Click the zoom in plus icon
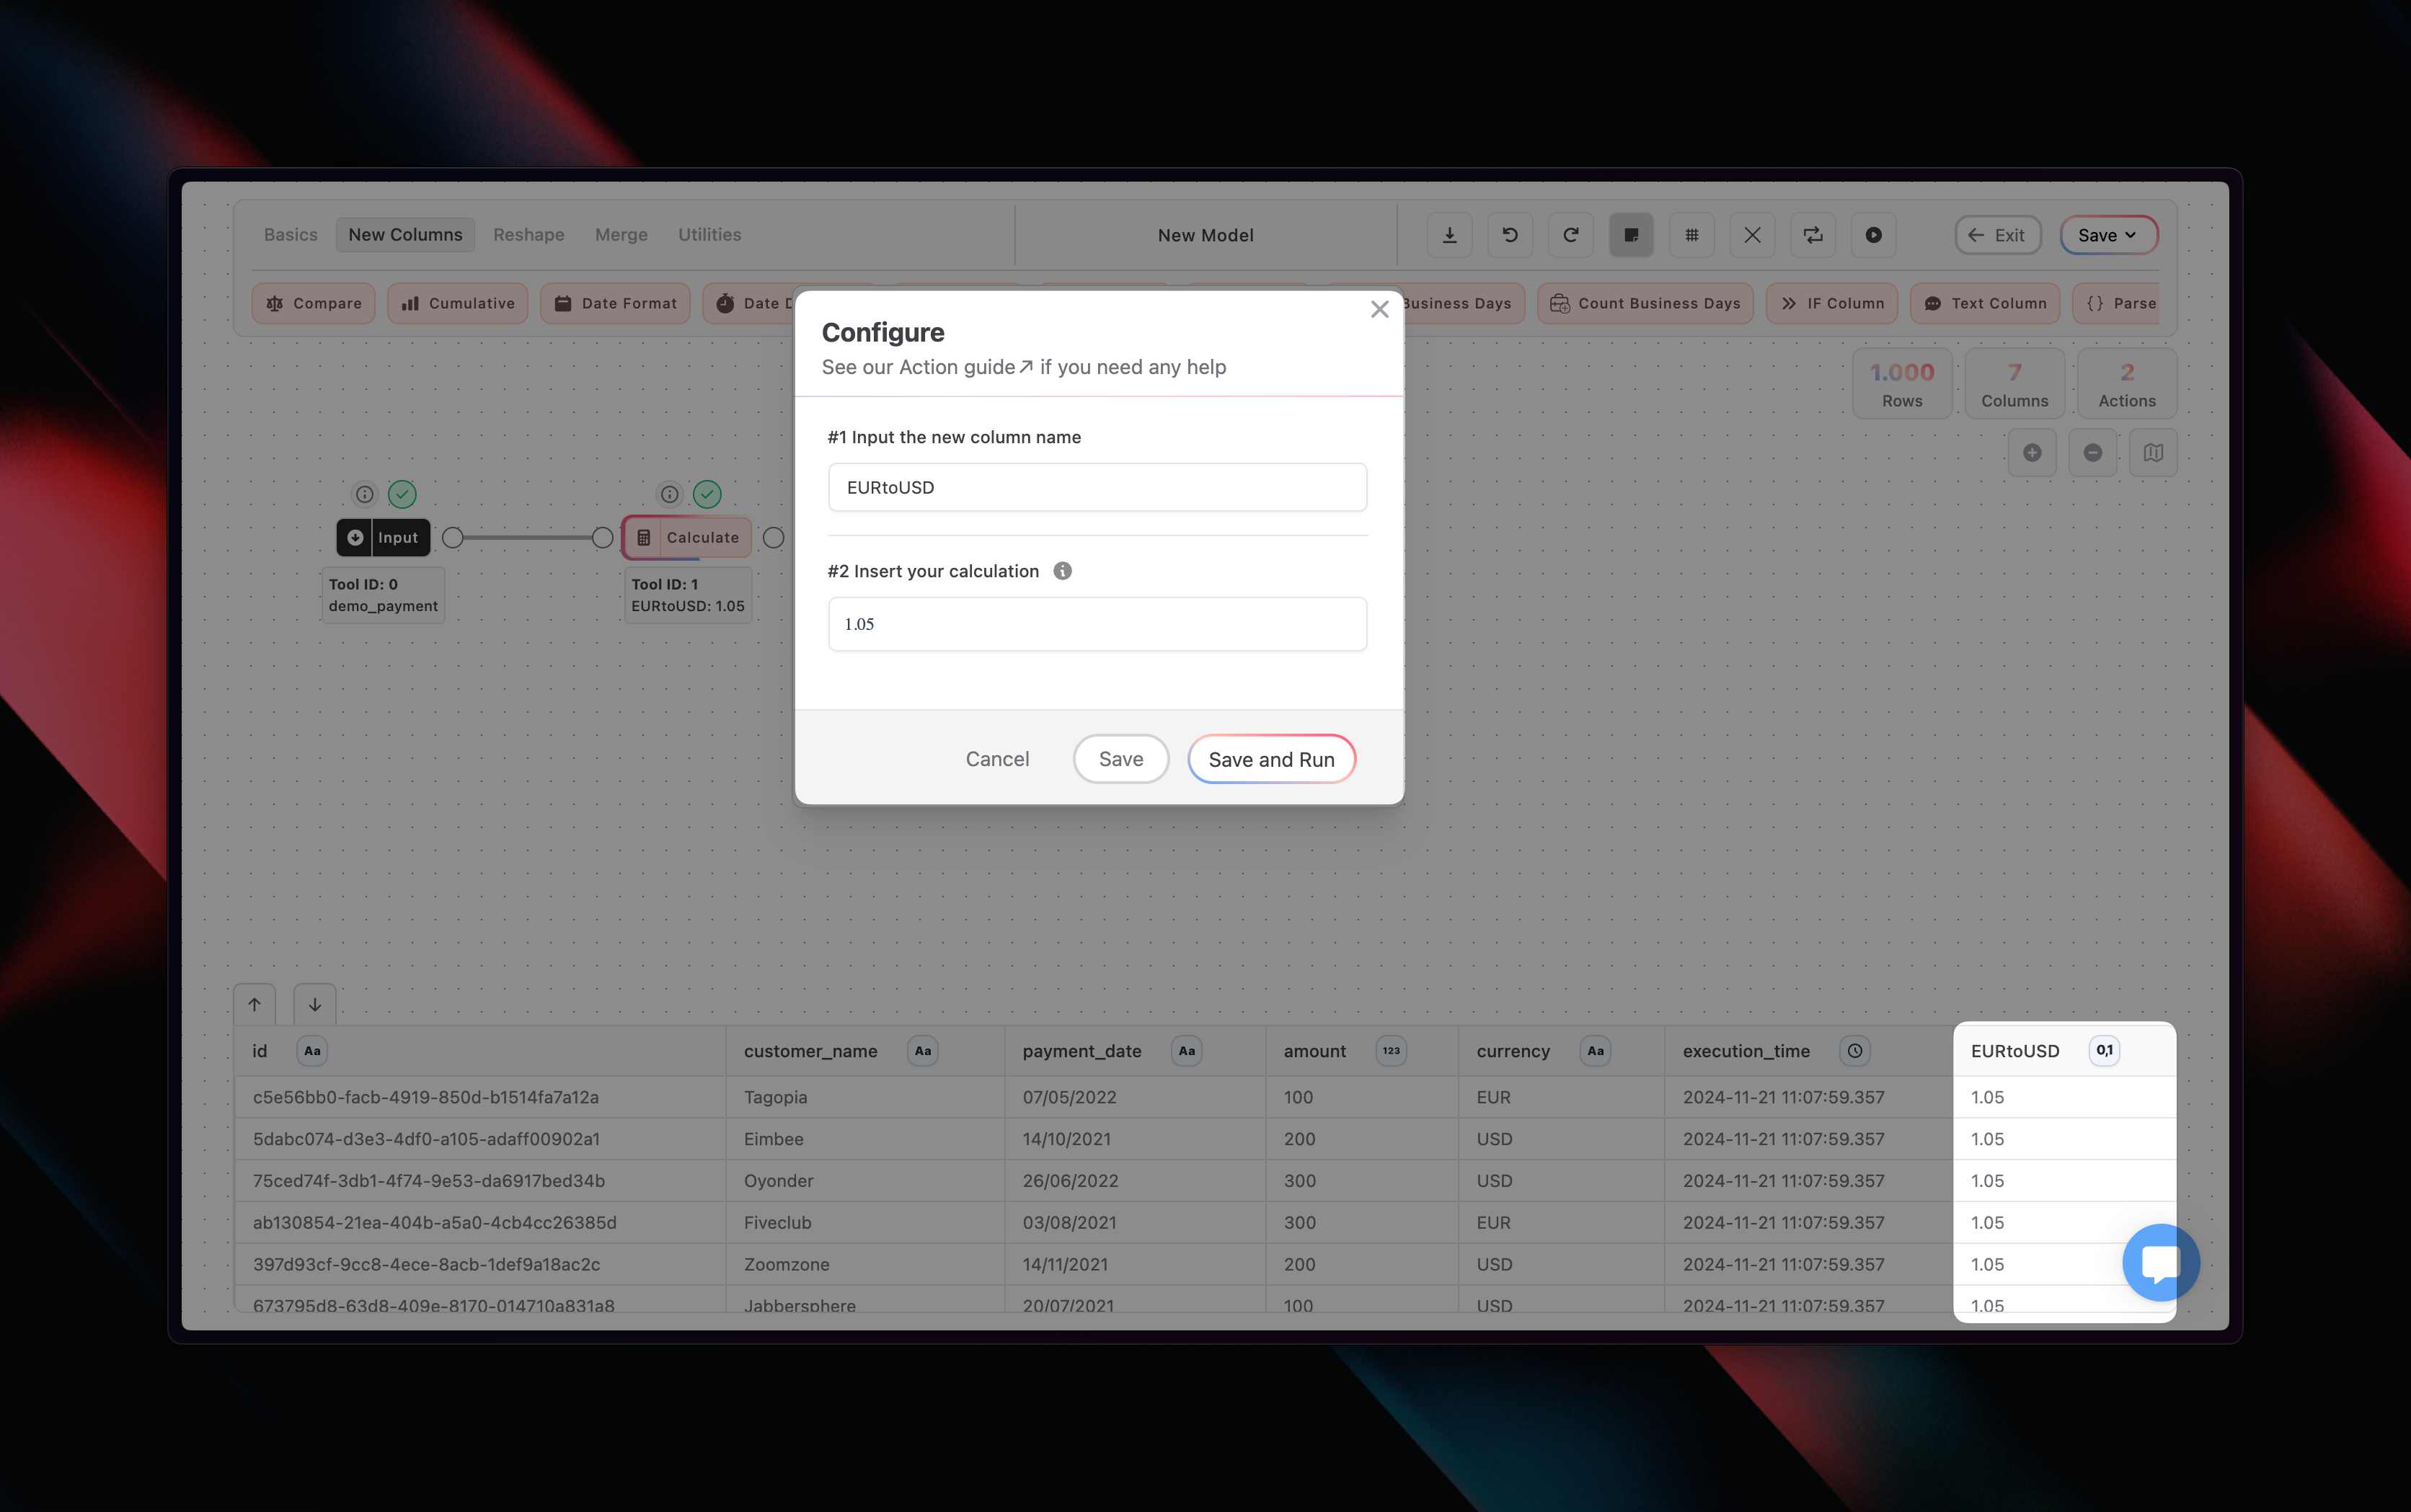The image size is (2411, 1512). click(2032, 453)
